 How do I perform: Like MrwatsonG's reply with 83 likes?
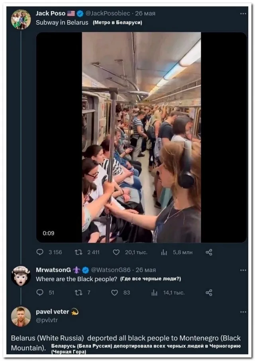click(115, 293)
